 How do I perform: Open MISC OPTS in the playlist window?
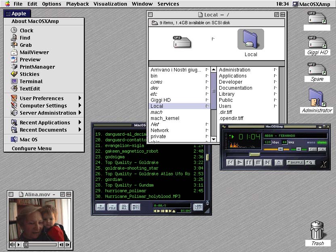click(x=136, y=207)
